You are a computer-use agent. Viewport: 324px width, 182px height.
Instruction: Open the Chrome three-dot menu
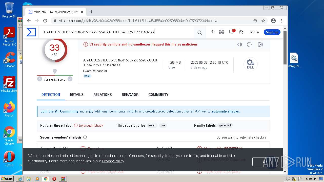[x=281, y=21]
